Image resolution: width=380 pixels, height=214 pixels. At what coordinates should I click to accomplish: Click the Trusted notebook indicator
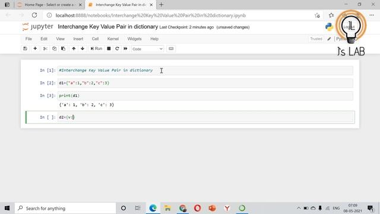click(316, 39)
